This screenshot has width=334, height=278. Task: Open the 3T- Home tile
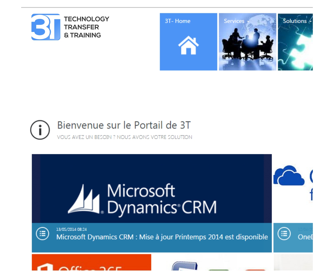(188, 42)
